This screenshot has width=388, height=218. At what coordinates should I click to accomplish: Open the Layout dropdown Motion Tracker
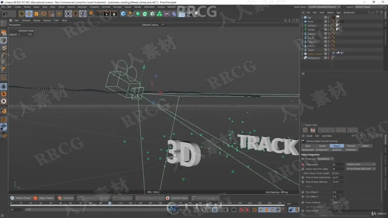[x=369, y=7]
